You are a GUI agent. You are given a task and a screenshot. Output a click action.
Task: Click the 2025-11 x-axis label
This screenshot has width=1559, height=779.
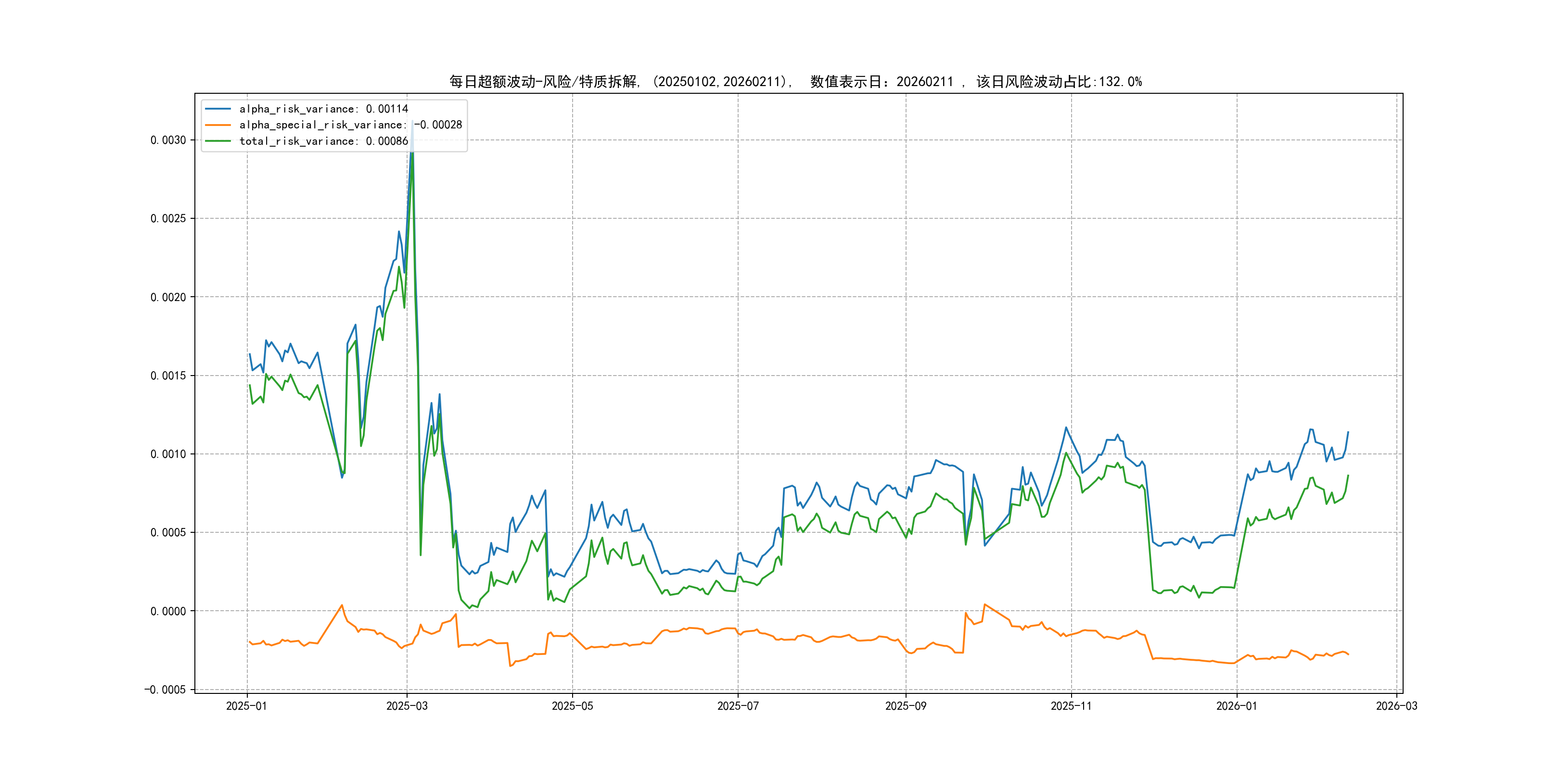point(1071,706)
